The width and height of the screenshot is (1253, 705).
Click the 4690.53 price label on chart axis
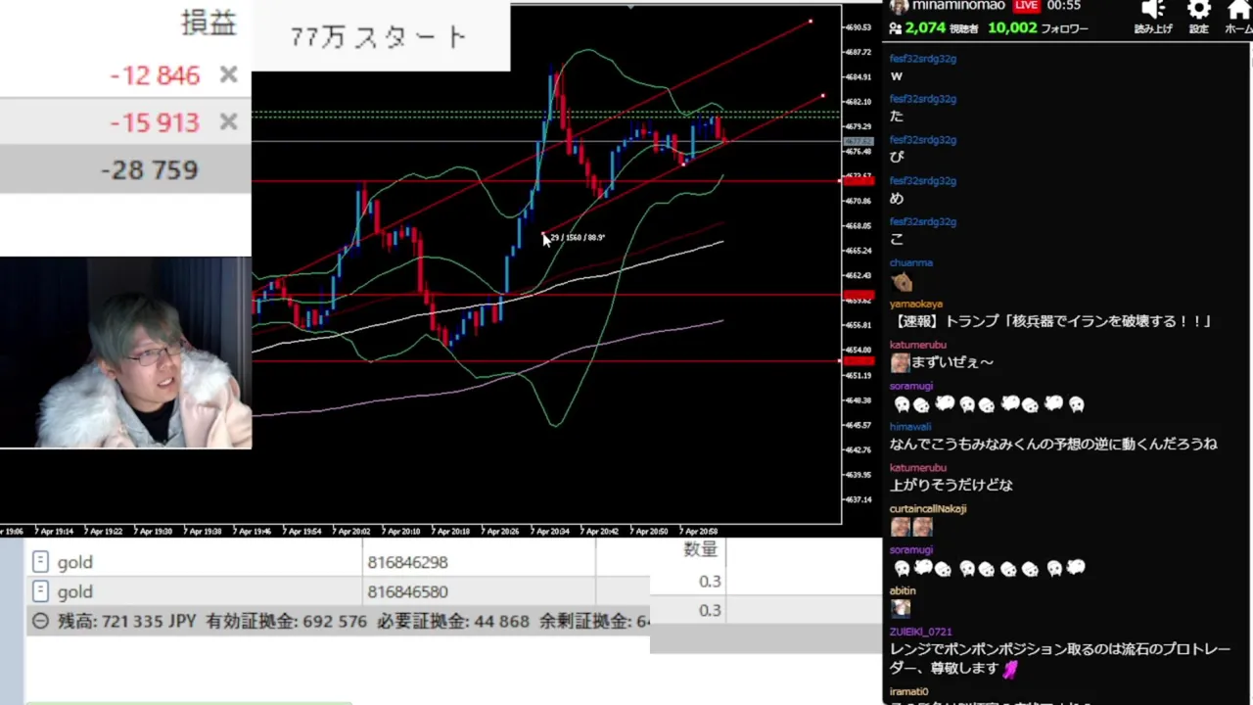point(858,27)
